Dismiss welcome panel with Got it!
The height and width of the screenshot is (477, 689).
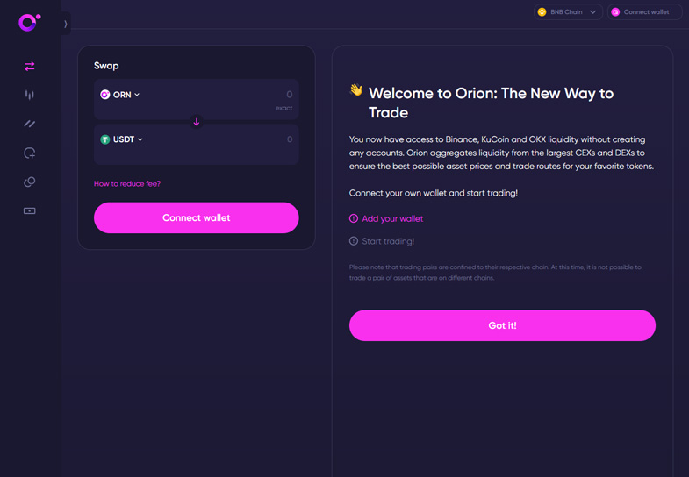(x=502, y=325)
